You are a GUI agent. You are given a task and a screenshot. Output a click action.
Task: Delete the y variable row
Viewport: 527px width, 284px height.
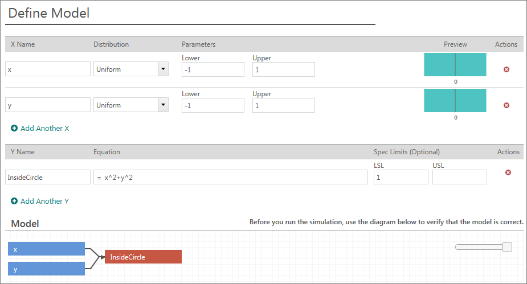pyautogui.click(x=506, y=105)
